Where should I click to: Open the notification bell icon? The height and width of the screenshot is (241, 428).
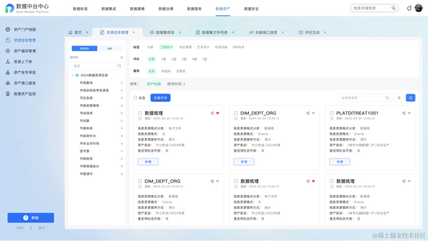[x=409, y=8]
